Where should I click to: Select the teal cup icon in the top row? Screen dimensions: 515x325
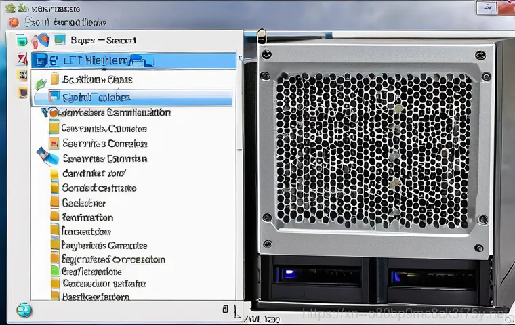click(22, 41)
